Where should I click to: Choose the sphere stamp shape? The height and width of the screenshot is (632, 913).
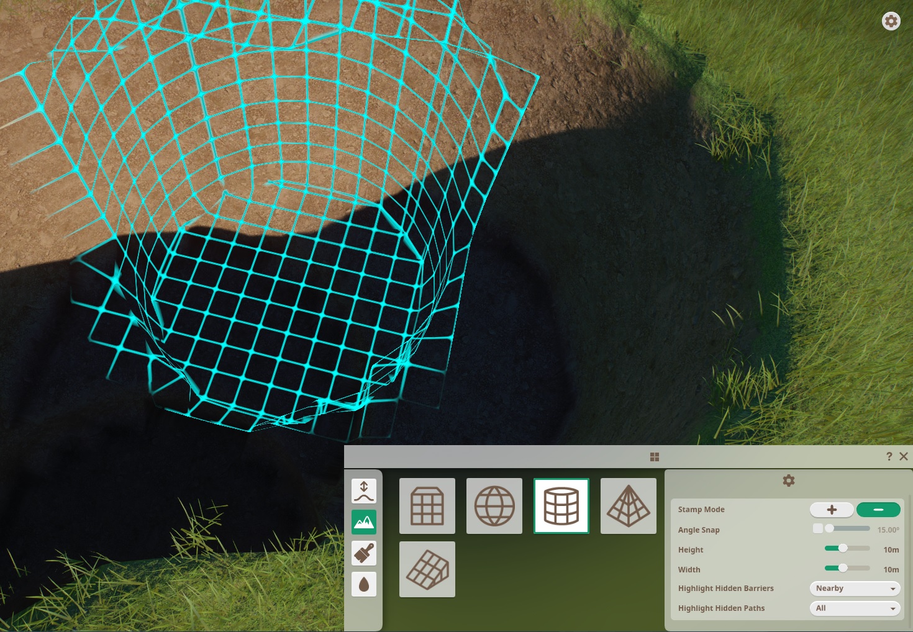point(494,506)
